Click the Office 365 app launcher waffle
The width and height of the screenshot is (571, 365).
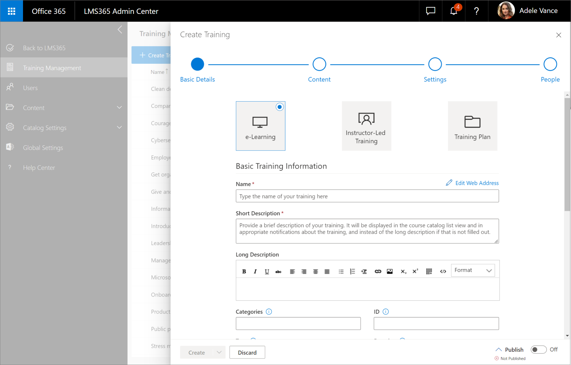click(x=12, y=11)
